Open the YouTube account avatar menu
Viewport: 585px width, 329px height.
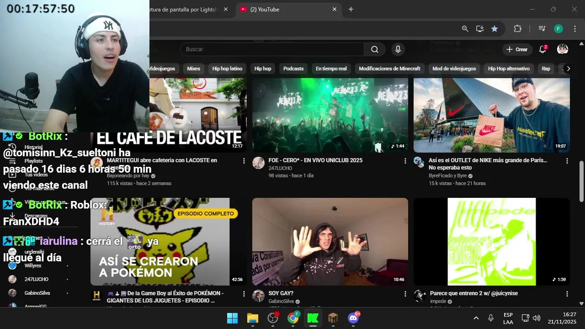563,49
